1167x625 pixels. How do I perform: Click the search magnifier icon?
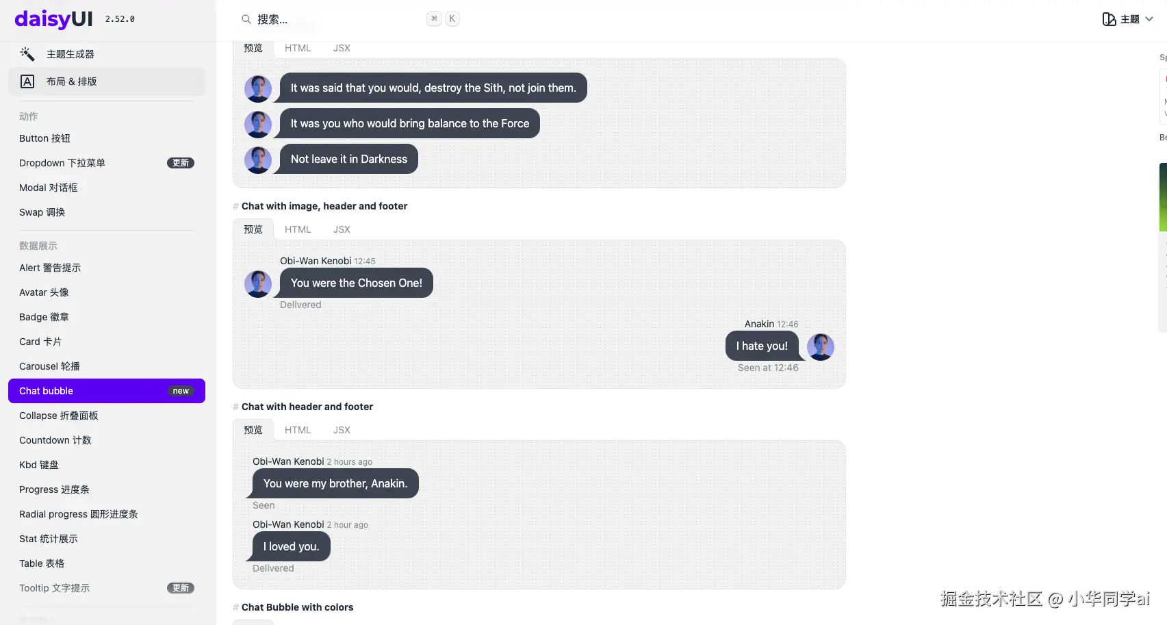[246, 19]
